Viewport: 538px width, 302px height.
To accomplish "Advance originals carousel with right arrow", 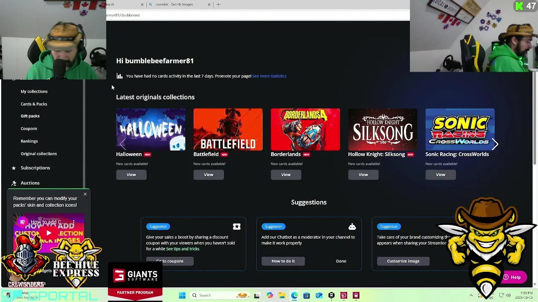I will click(495, 144).
